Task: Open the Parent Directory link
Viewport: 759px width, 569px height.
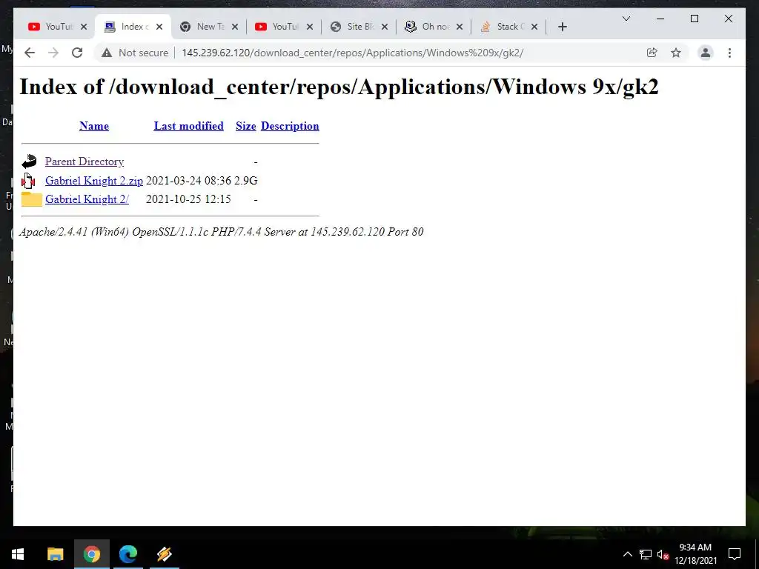Action: tap(84, 162)
